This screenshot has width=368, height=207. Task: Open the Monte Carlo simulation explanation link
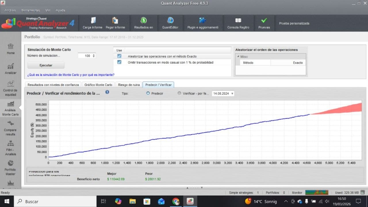point(71,75)
